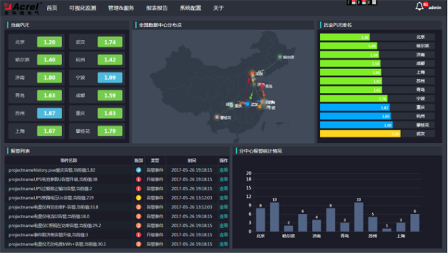Screen dimensions: 448x253
Task: Open the 报表报告 menu
Action: click(x=156, y=8)
